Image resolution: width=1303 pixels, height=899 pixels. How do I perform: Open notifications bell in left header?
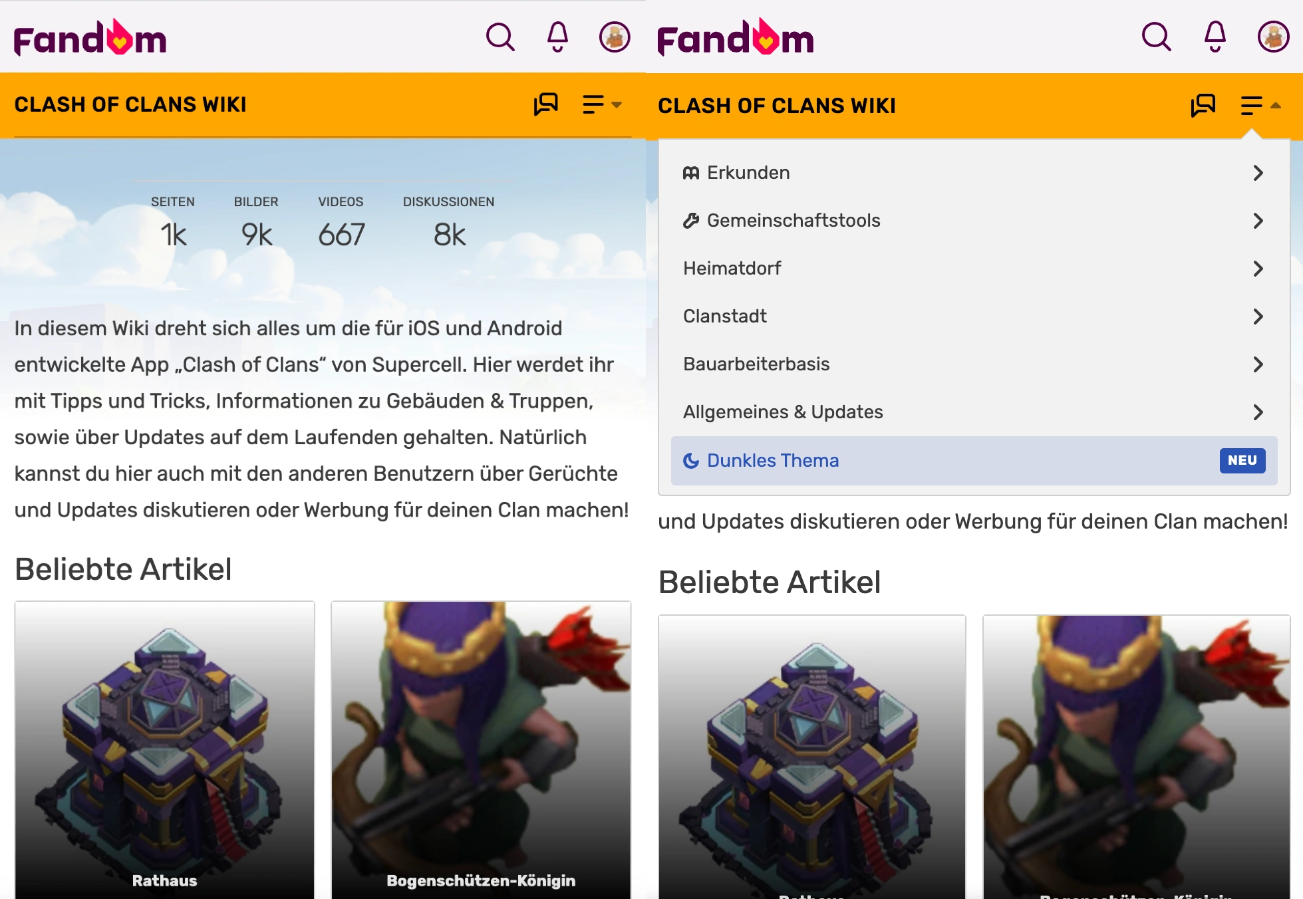[x=557, y=37]
